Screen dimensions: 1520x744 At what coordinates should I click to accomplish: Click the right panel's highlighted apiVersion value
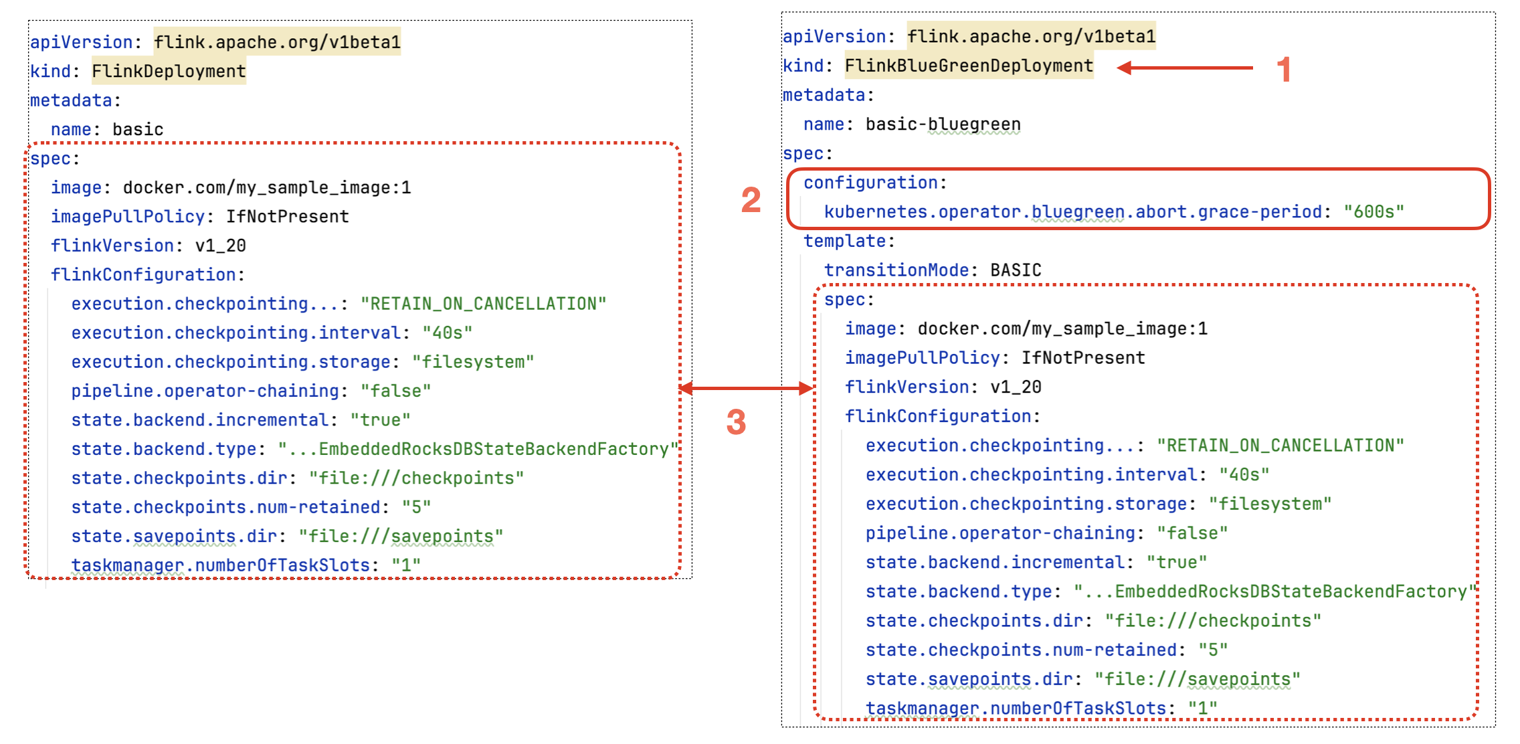pyautogui.click(x=1031, y=37)
